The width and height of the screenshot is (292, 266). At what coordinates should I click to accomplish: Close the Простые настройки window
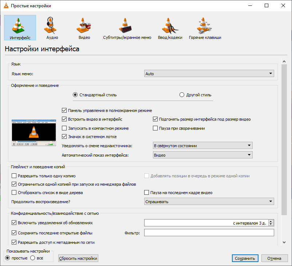click(283, 5)
